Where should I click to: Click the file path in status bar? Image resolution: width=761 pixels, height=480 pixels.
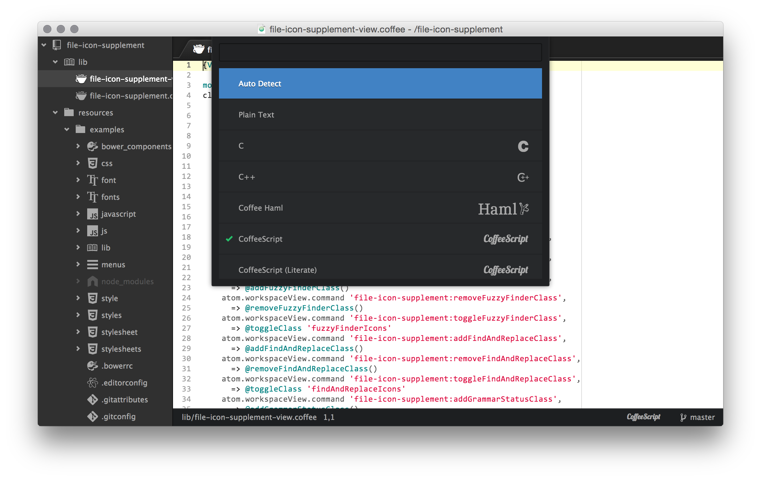(249, 417)
